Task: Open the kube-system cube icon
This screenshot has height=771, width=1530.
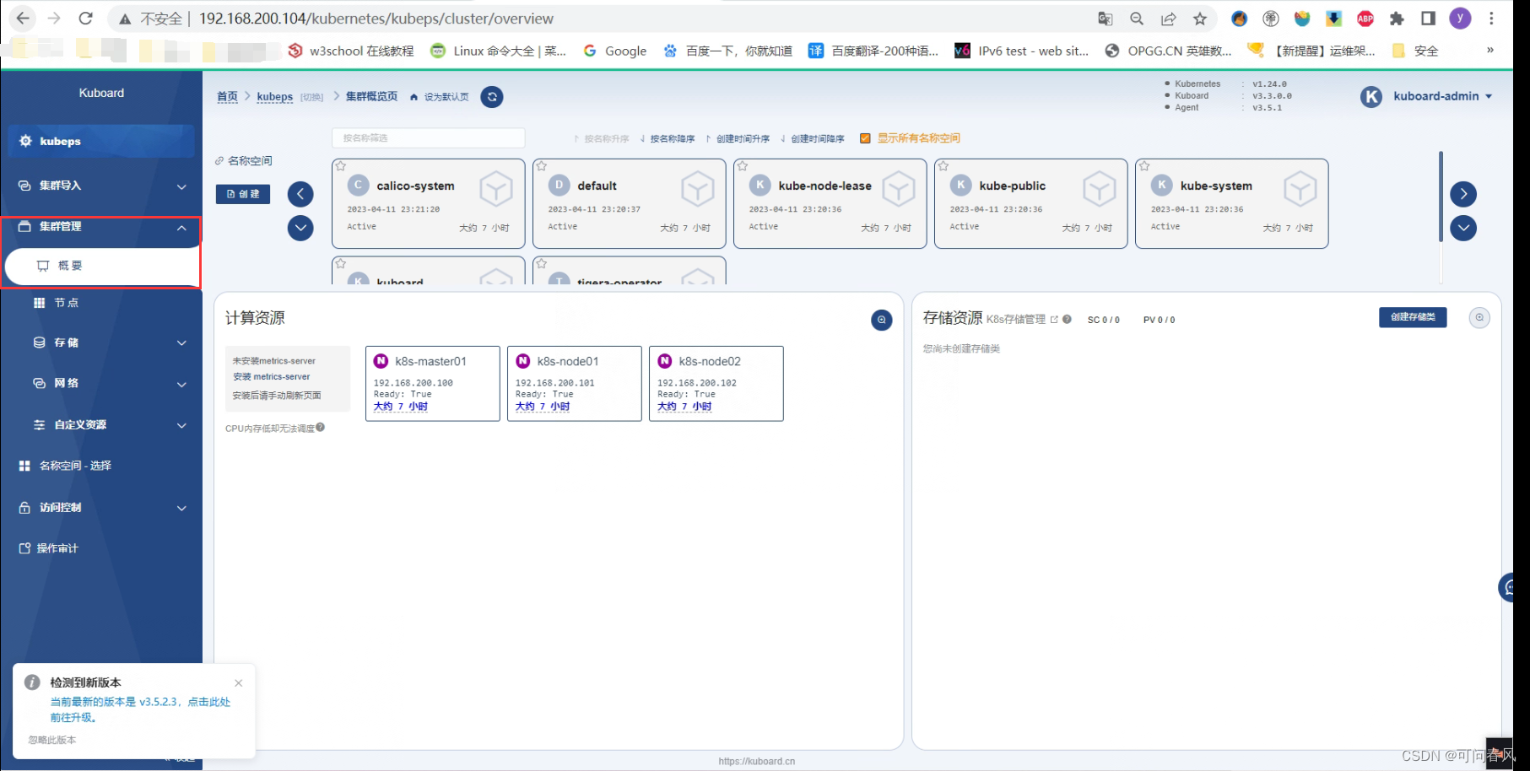Action: [x=1300, y=189]
